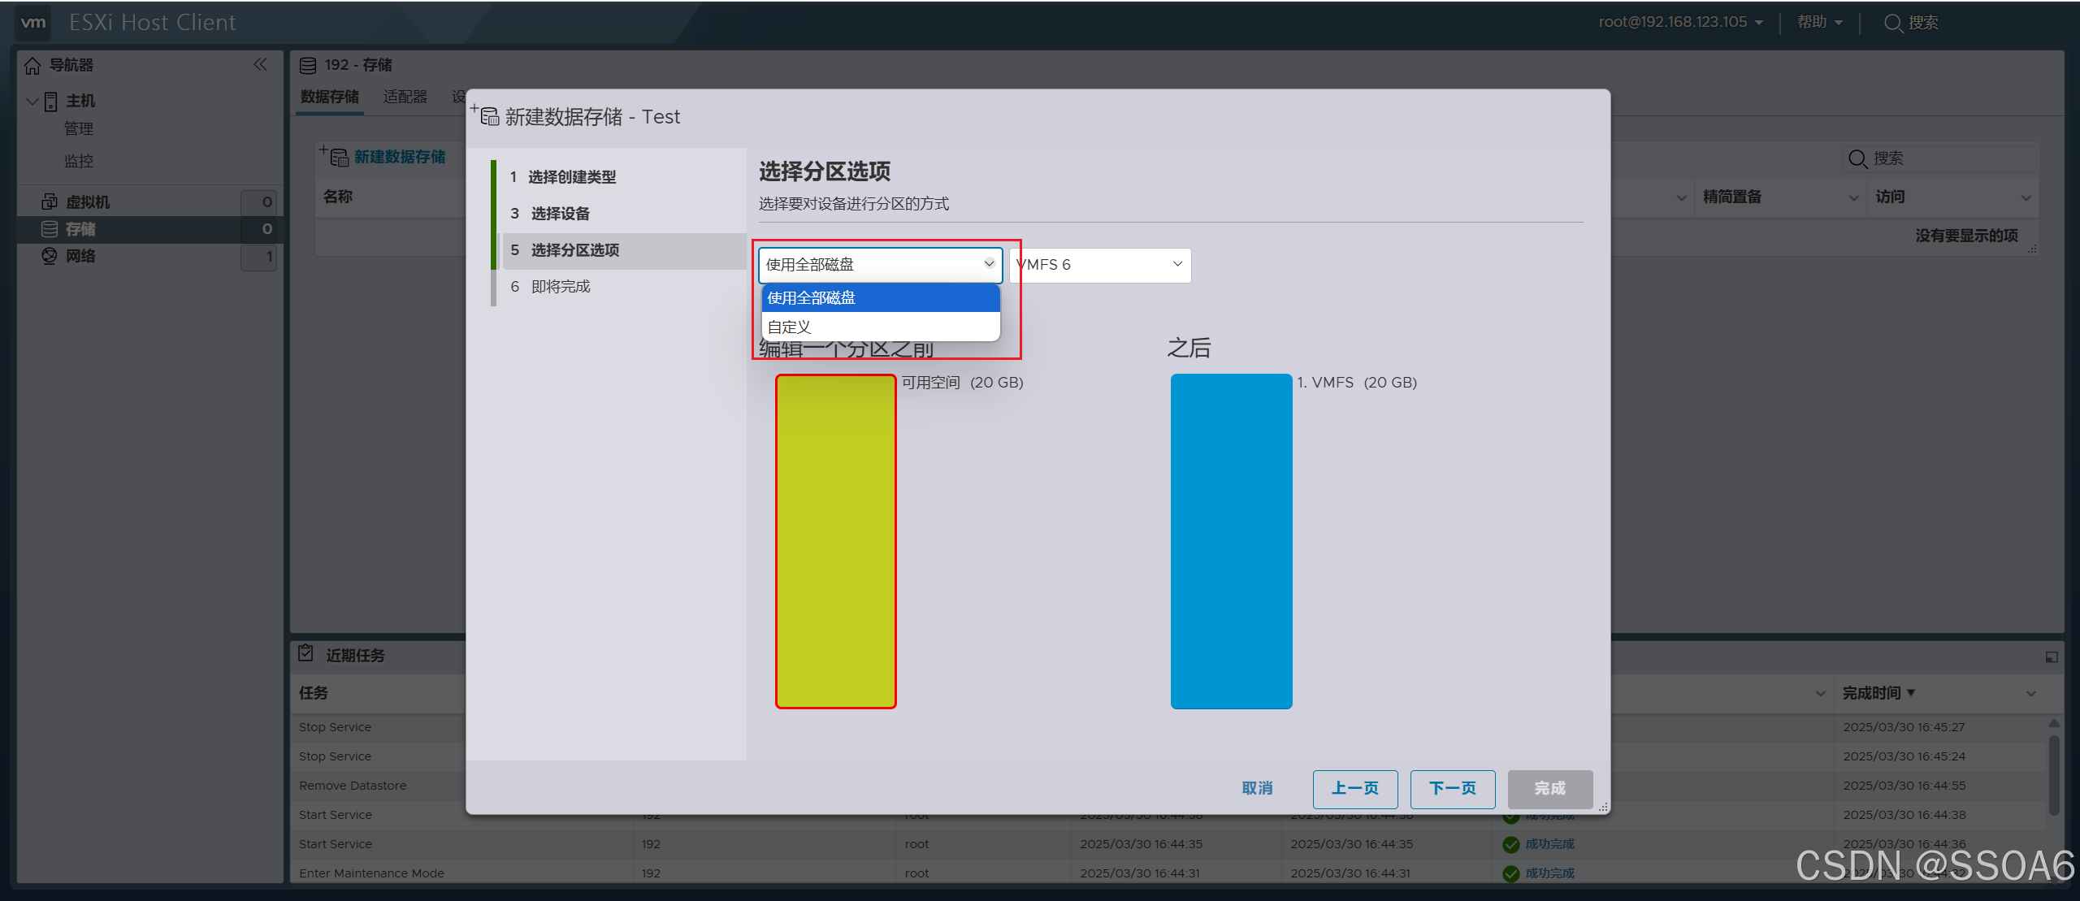
Task: Click the virtual machines icon in sidebar
Action: pyautogui.click(x=50, y=201)
